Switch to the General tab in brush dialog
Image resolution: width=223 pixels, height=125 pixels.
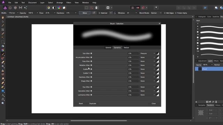[x=108, y=48]
